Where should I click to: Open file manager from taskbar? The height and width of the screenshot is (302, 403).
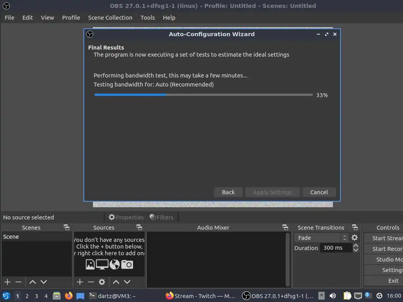57,296
